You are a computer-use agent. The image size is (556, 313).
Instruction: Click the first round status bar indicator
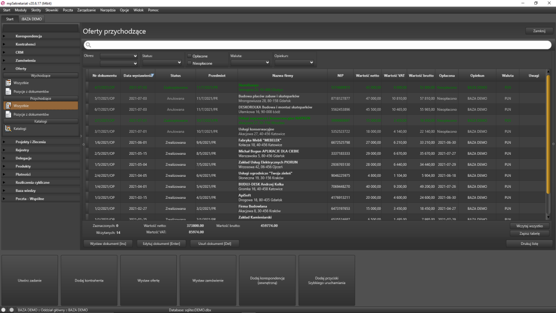tap(4, 310)
